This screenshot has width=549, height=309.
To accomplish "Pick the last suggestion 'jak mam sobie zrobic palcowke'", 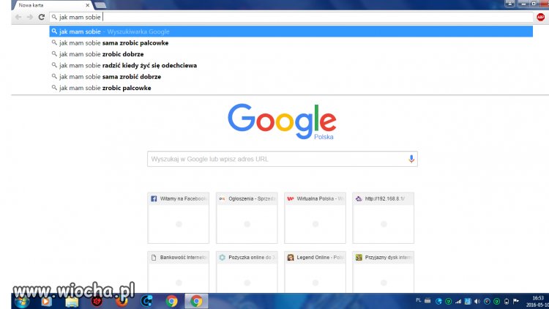I will 291,88.
